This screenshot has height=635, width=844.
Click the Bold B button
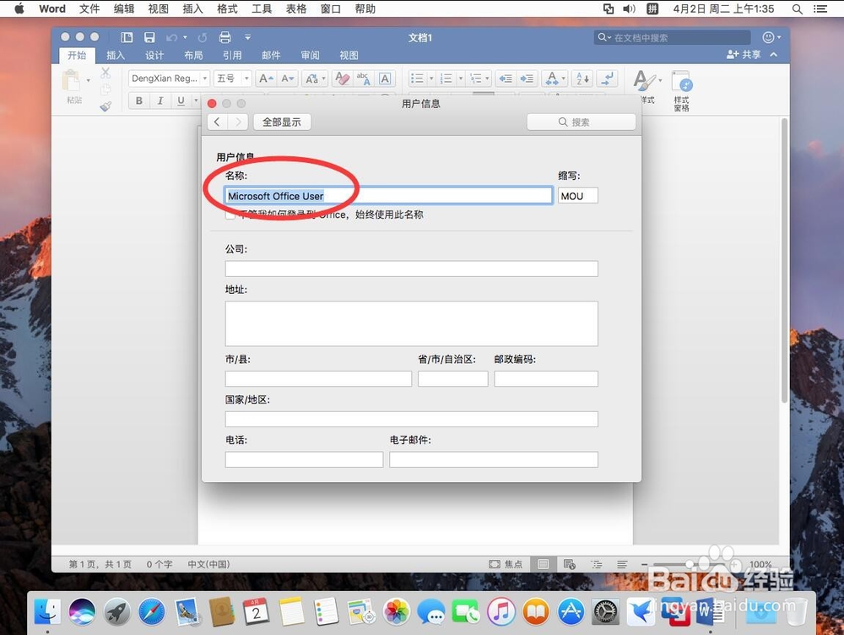coord(139,100)
